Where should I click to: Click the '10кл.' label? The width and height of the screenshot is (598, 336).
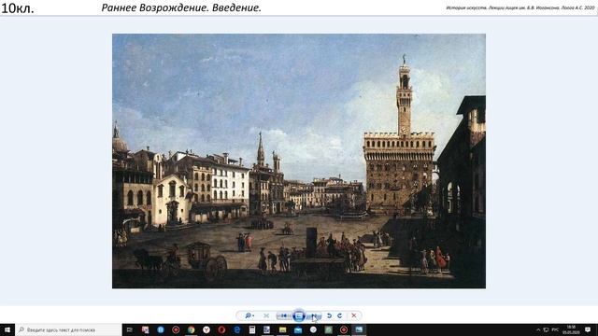point(18,8)
